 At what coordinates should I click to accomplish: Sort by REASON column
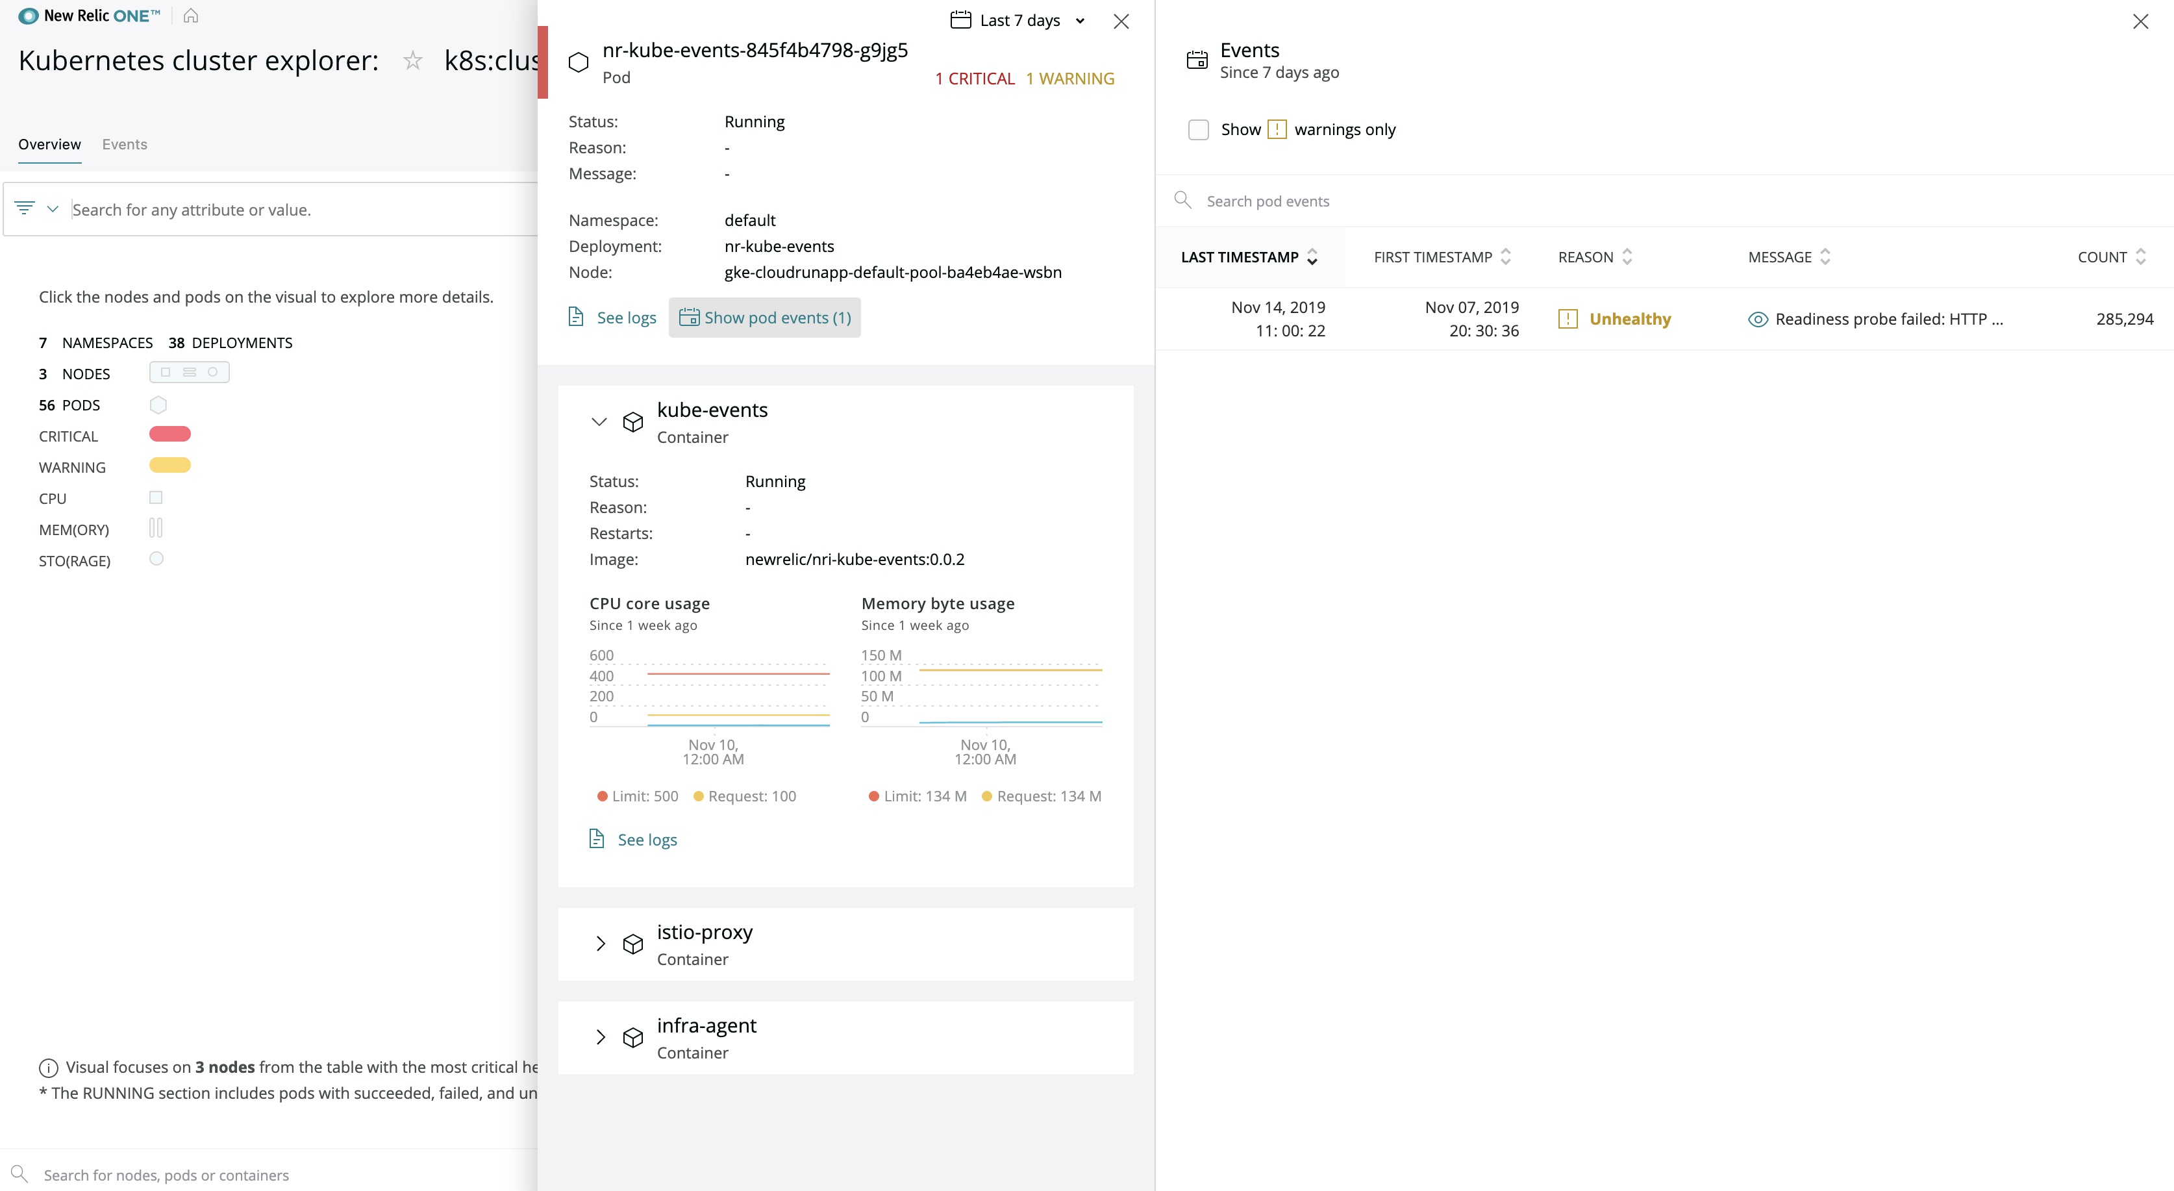coord(1595,257)
